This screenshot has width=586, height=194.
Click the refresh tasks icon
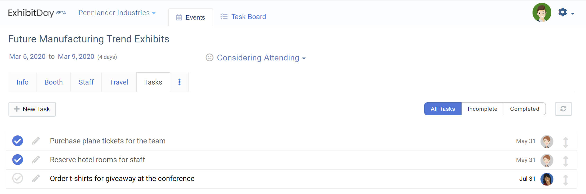(563, 109)
